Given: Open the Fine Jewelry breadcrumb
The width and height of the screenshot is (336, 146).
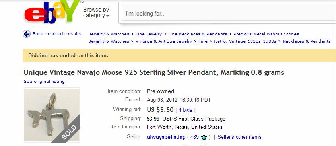Looking at the screenshot, I should 149,34.
